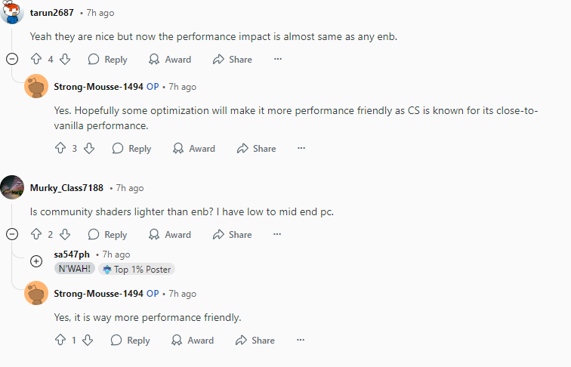Viewport: 571px width, 367px height.
Task: Open more options on tarun2687's comment
Action: (277, 59)
